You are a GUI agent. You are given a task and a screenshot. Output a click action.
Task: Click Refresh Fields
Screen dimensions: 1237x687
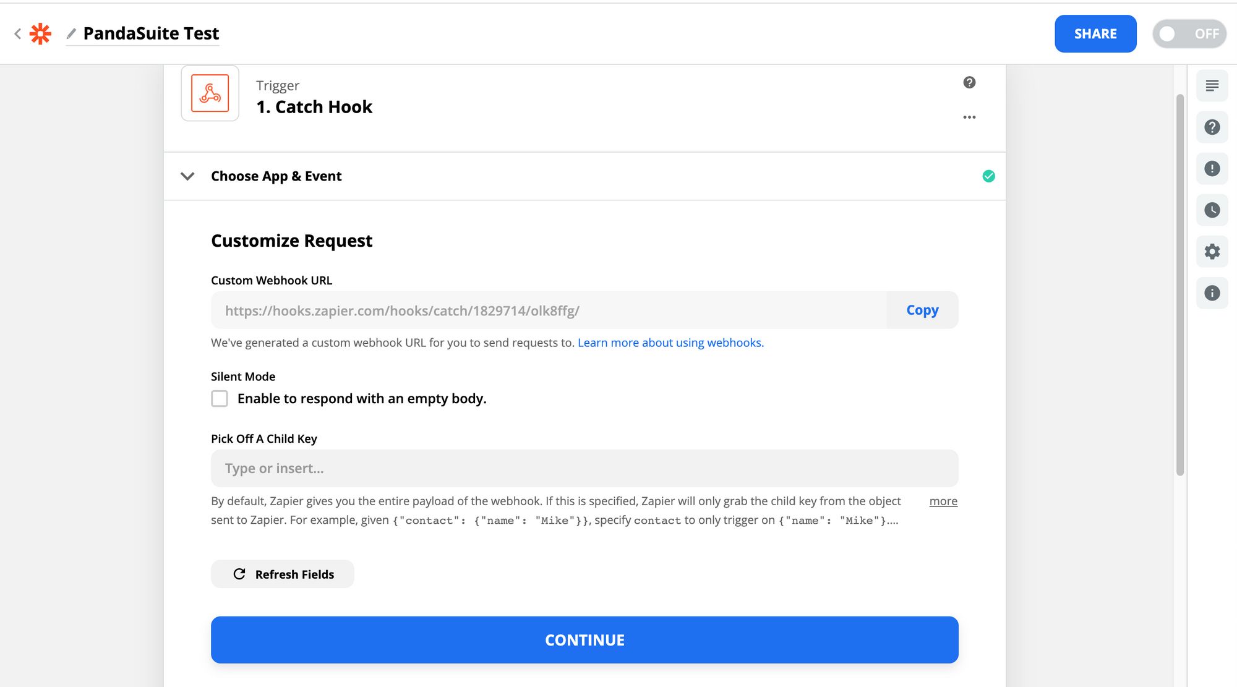pos(282,574)
